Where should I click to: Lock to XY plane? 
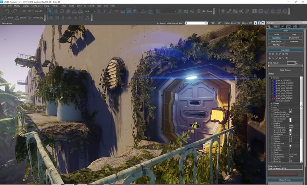point(117,11)
